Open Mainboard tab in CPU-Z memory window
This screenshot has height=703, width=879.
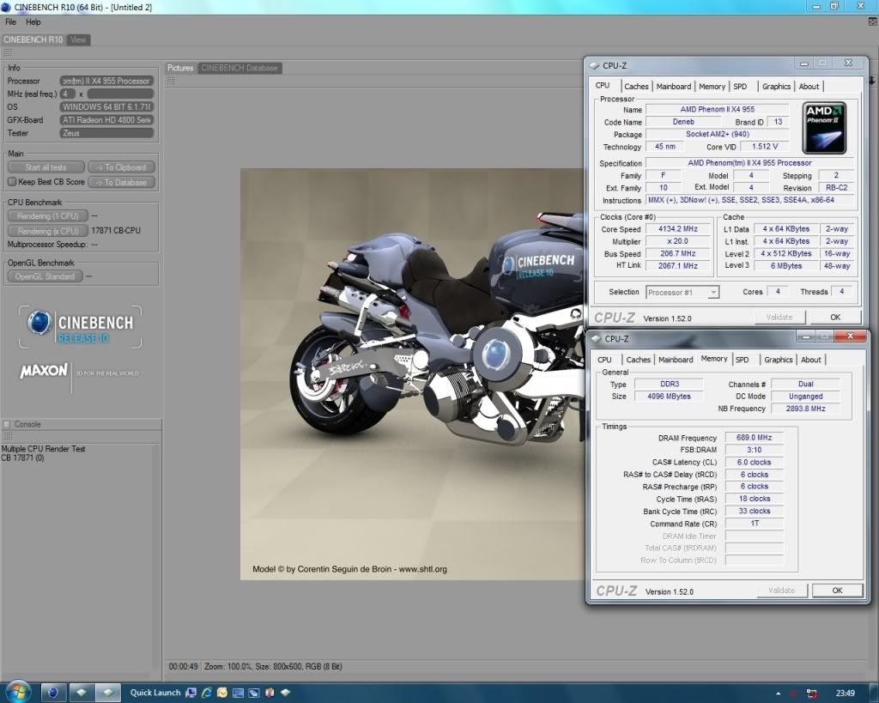(676, 360)
